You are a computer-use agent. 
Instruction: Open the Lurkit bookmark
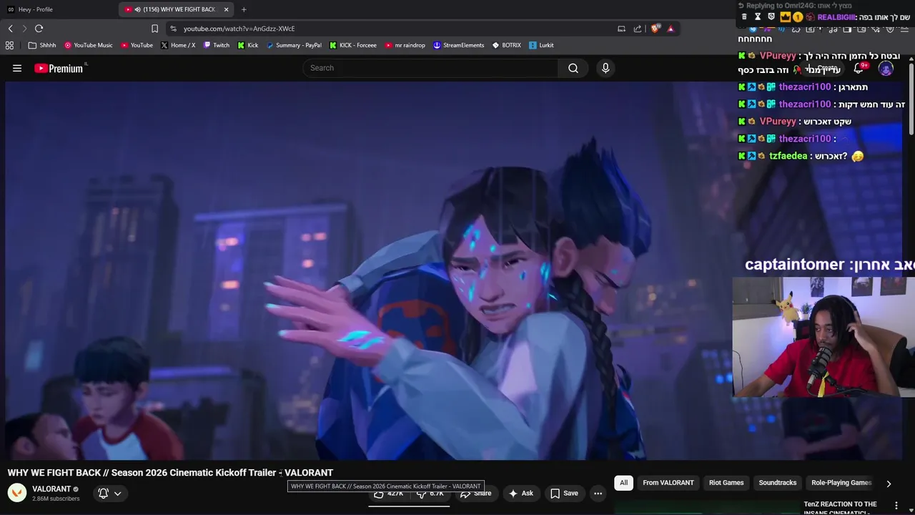coord(542,45)
